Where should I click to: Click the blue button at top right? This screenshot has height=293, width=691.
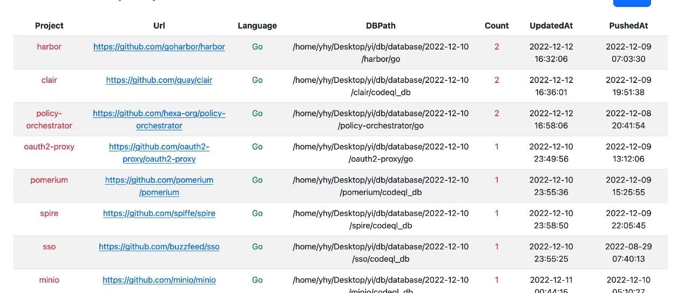pyautogui.click(x=632, y=3)
